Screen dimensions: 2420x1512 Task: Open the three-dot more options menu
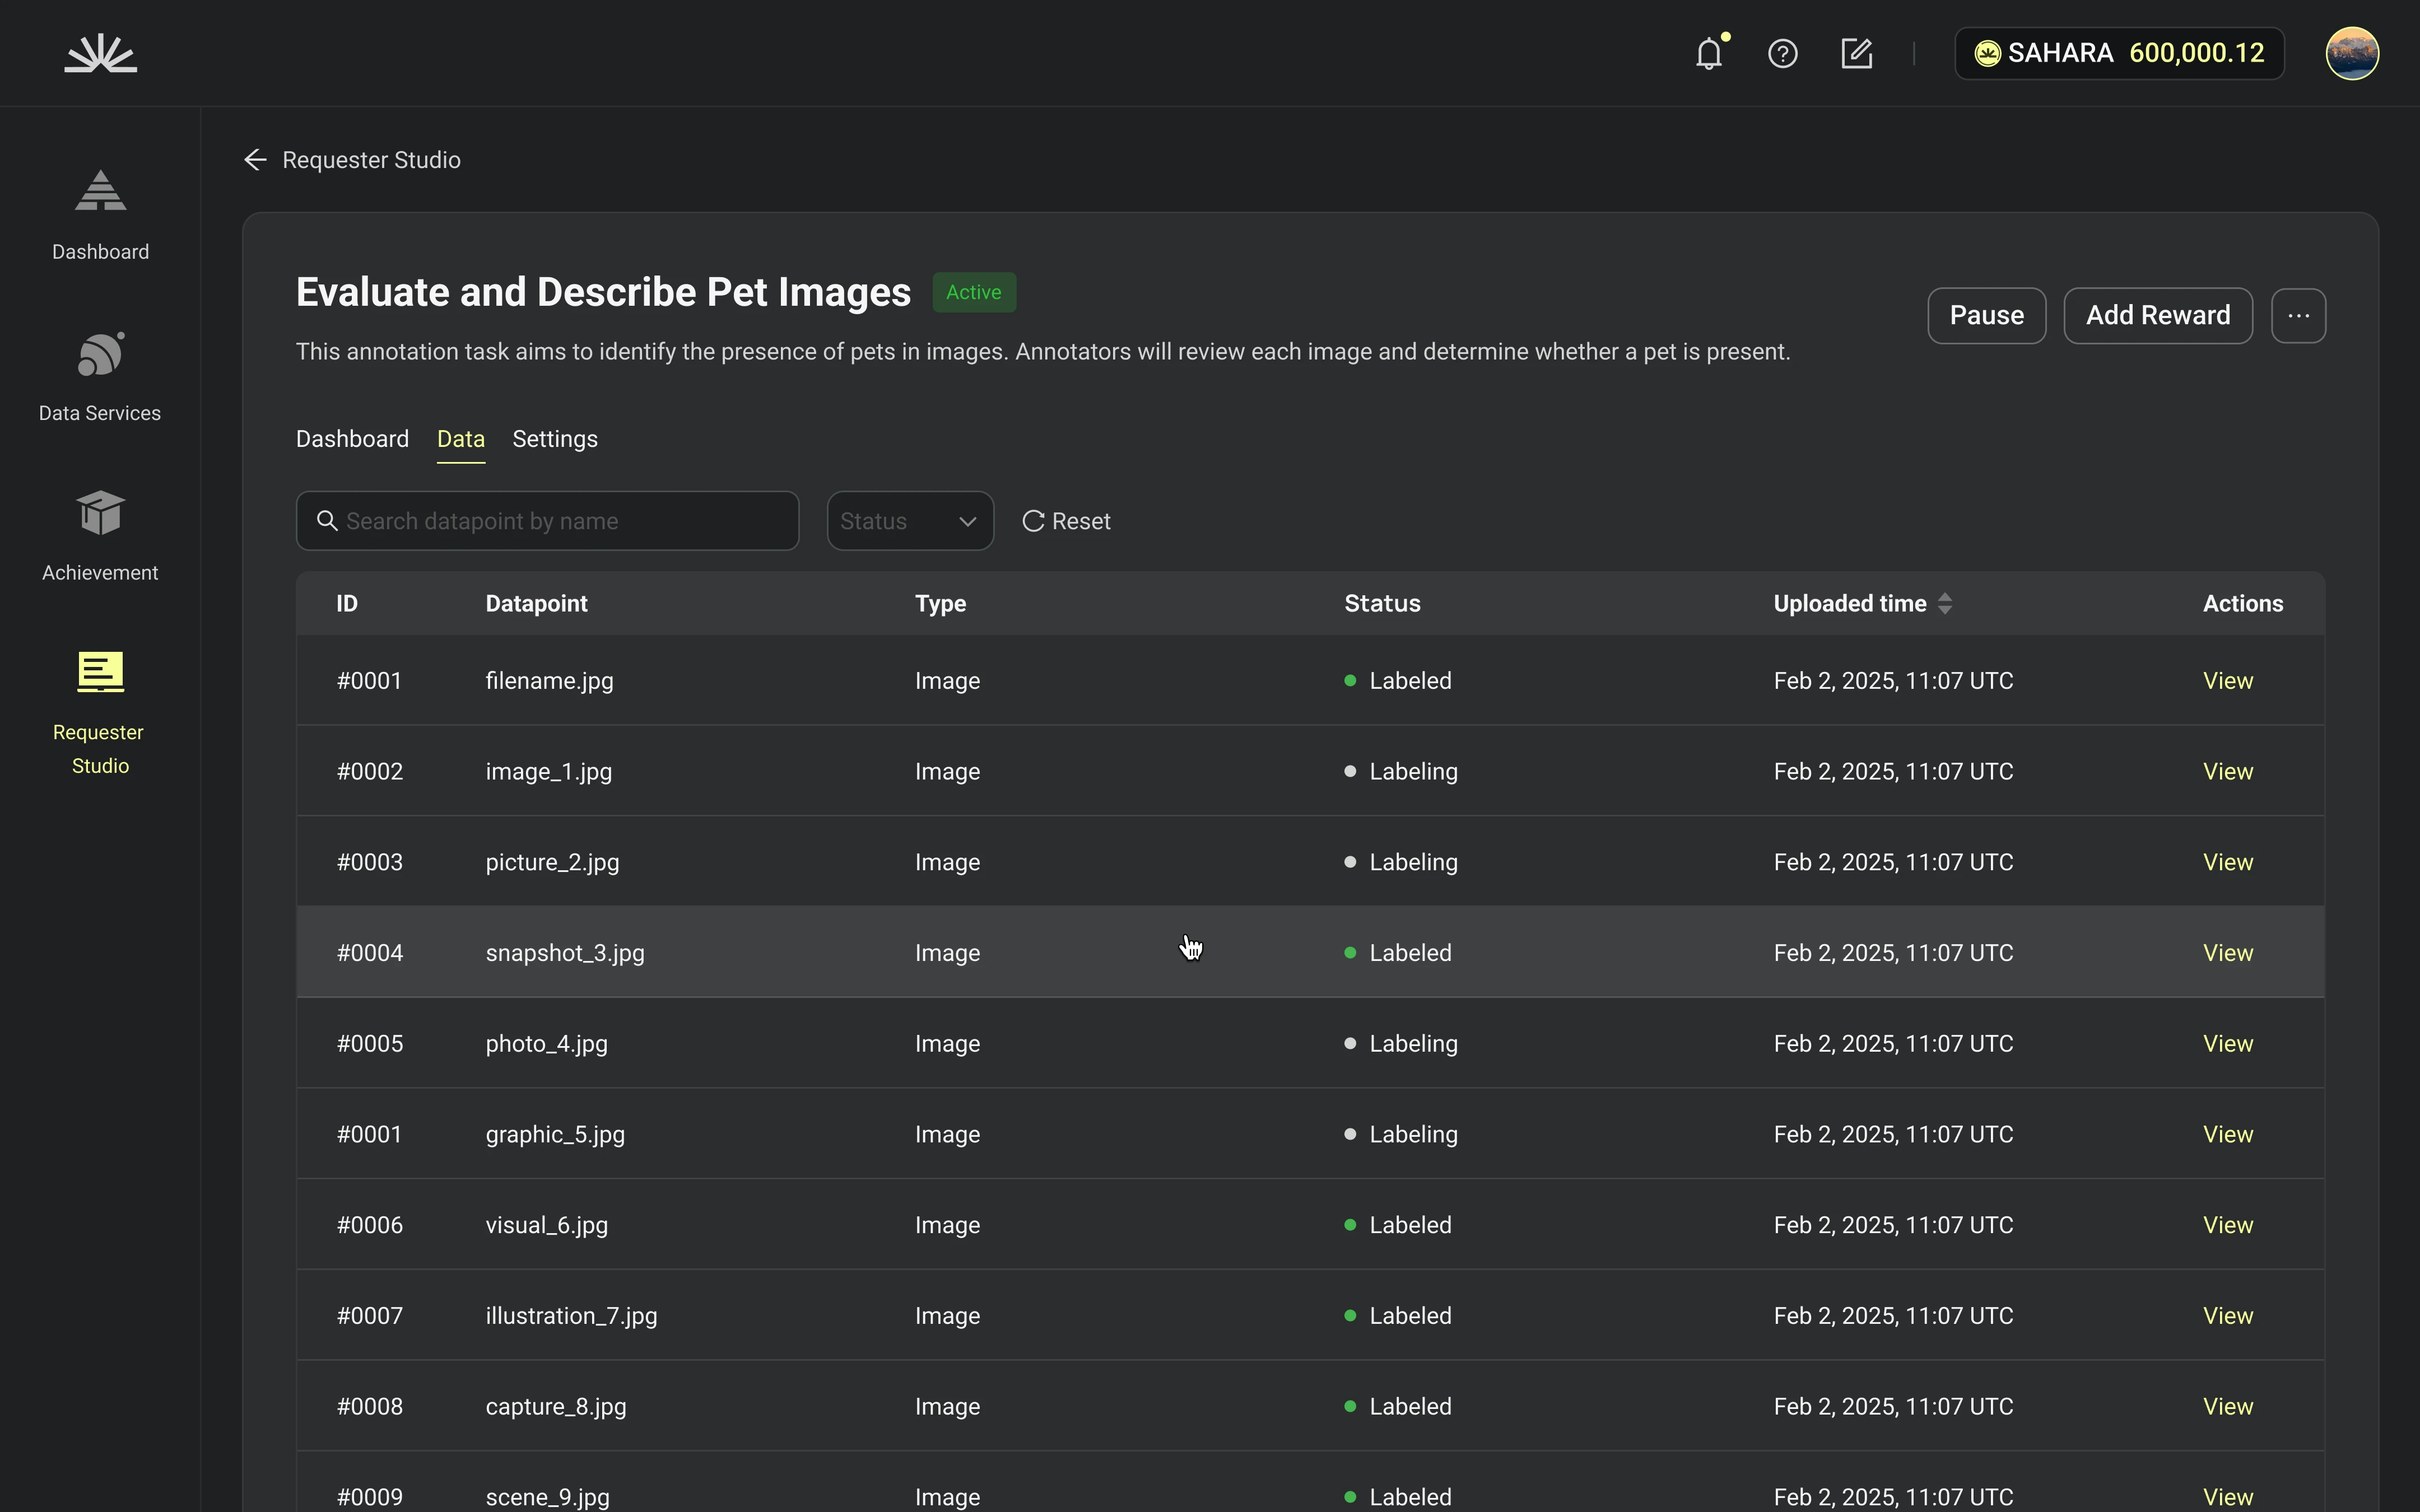click(2298, 316)
